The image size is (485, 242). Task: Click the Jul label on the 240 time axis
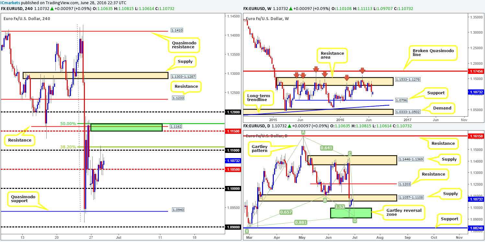coord(118,237)
